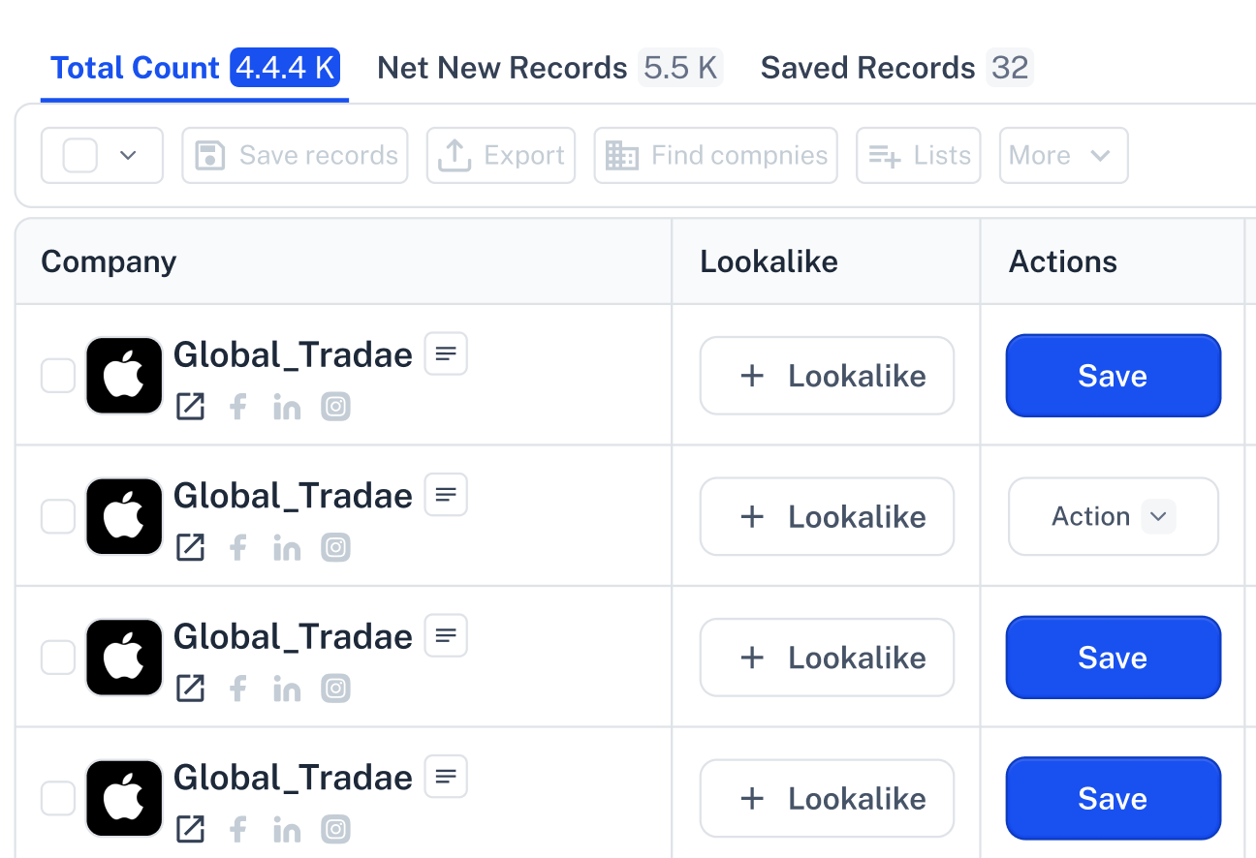Open LinkedIn icon in second row
Image resolution: width=1256 pixels, height=858 pixels.
click(x=287, y=548)
